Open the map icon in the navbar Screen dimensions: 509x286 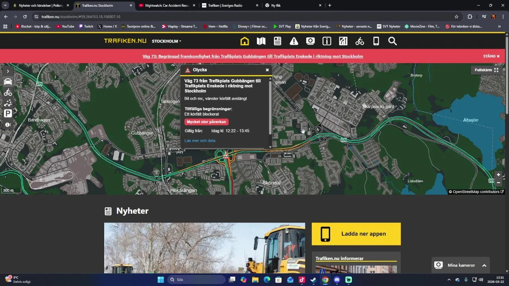tap(261, 41)
